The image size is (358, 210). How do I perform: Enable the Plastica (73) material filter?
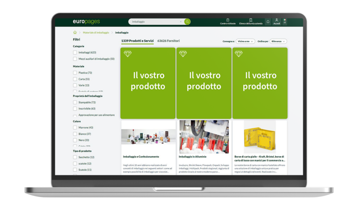click(x=75, y=73)
